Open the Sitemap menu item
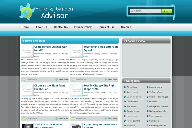192x128 pixels. [126, 27]
